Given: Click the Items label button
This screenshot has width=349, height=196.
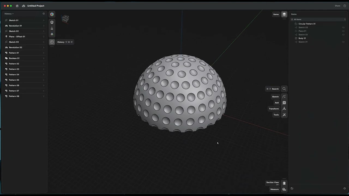Looking at the screenshot, I should (x=276, y=14).
